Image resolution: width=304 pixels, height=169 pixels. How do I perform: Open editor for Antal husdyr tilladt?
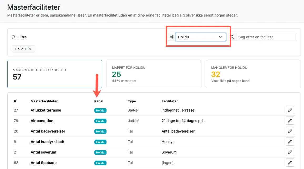290,141
